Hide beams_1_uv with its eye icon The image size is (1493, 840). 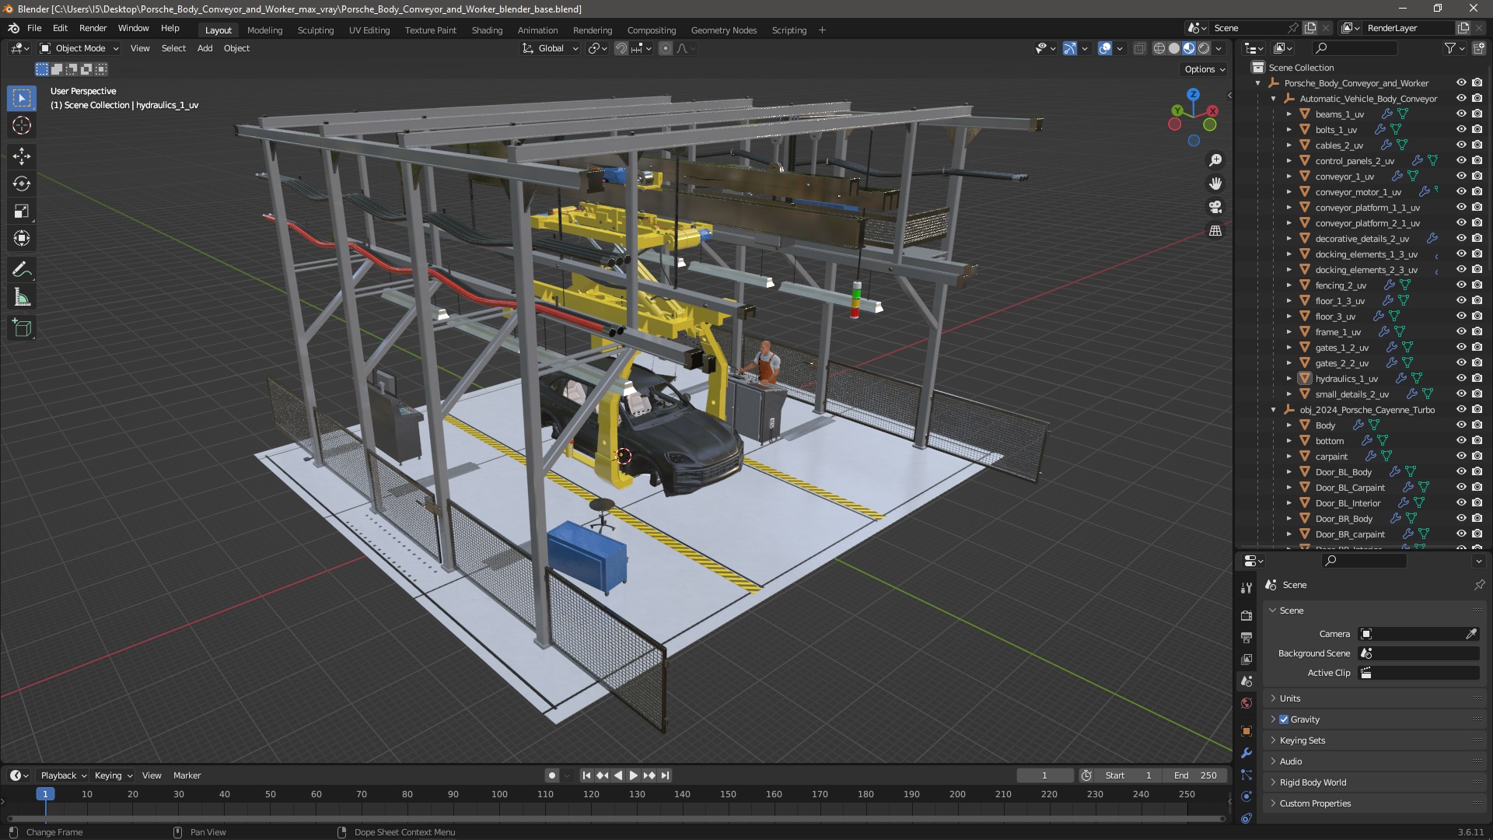[x=1461, y=114]
